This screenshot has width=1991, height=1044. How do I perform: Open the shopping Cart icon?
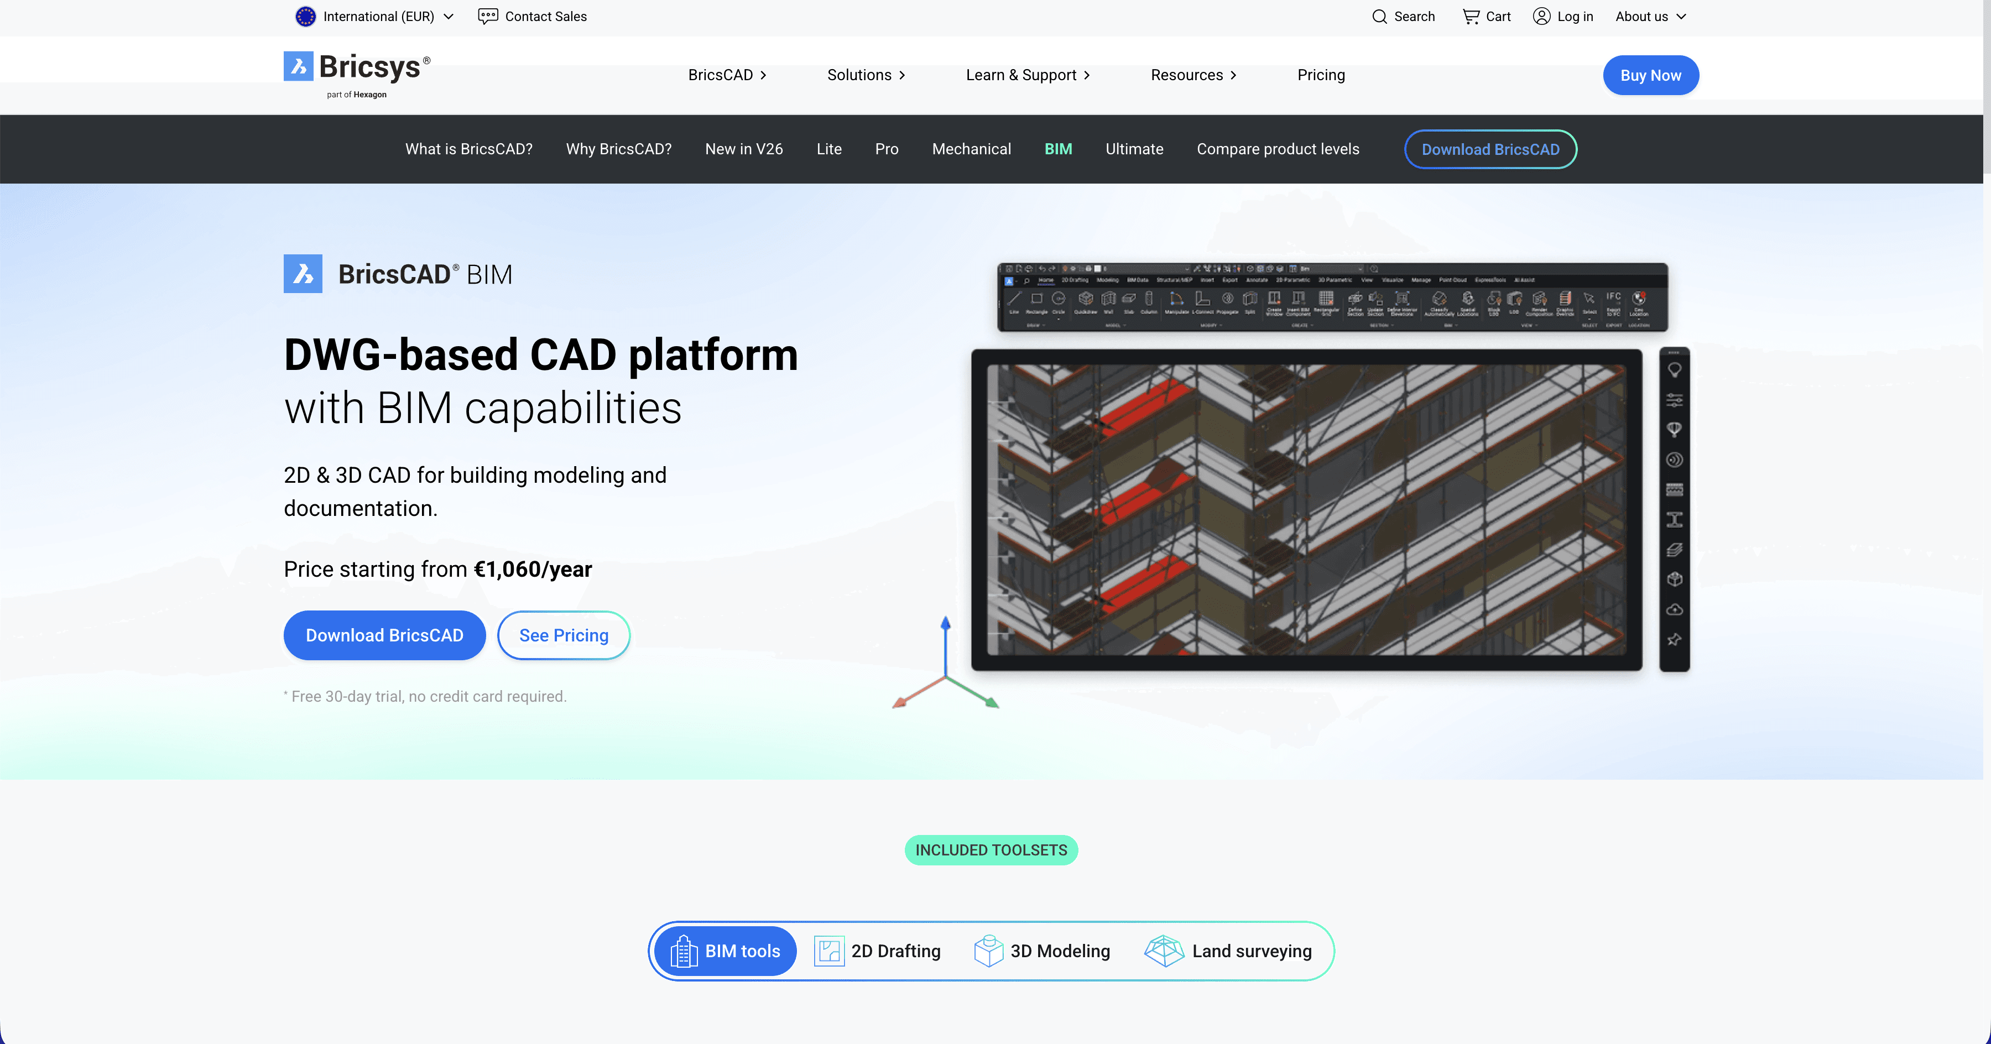(x=1471, y=16)
